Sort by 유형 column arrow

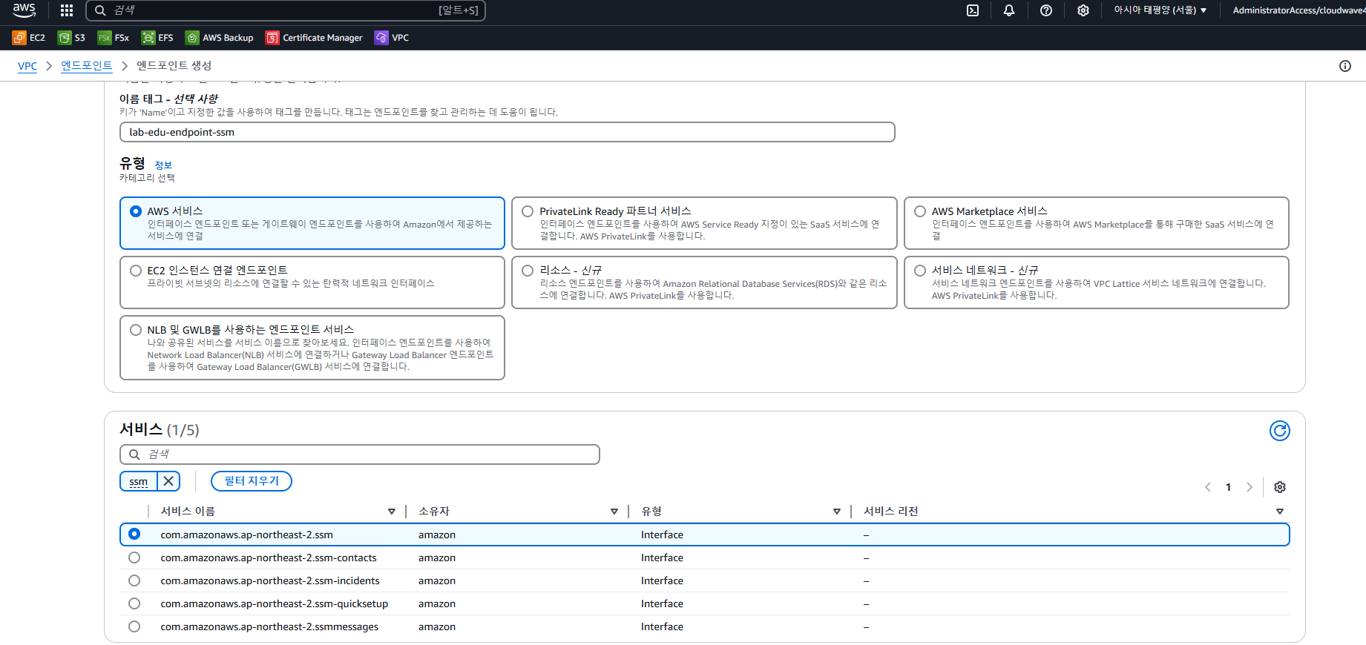tap(837, 512)
